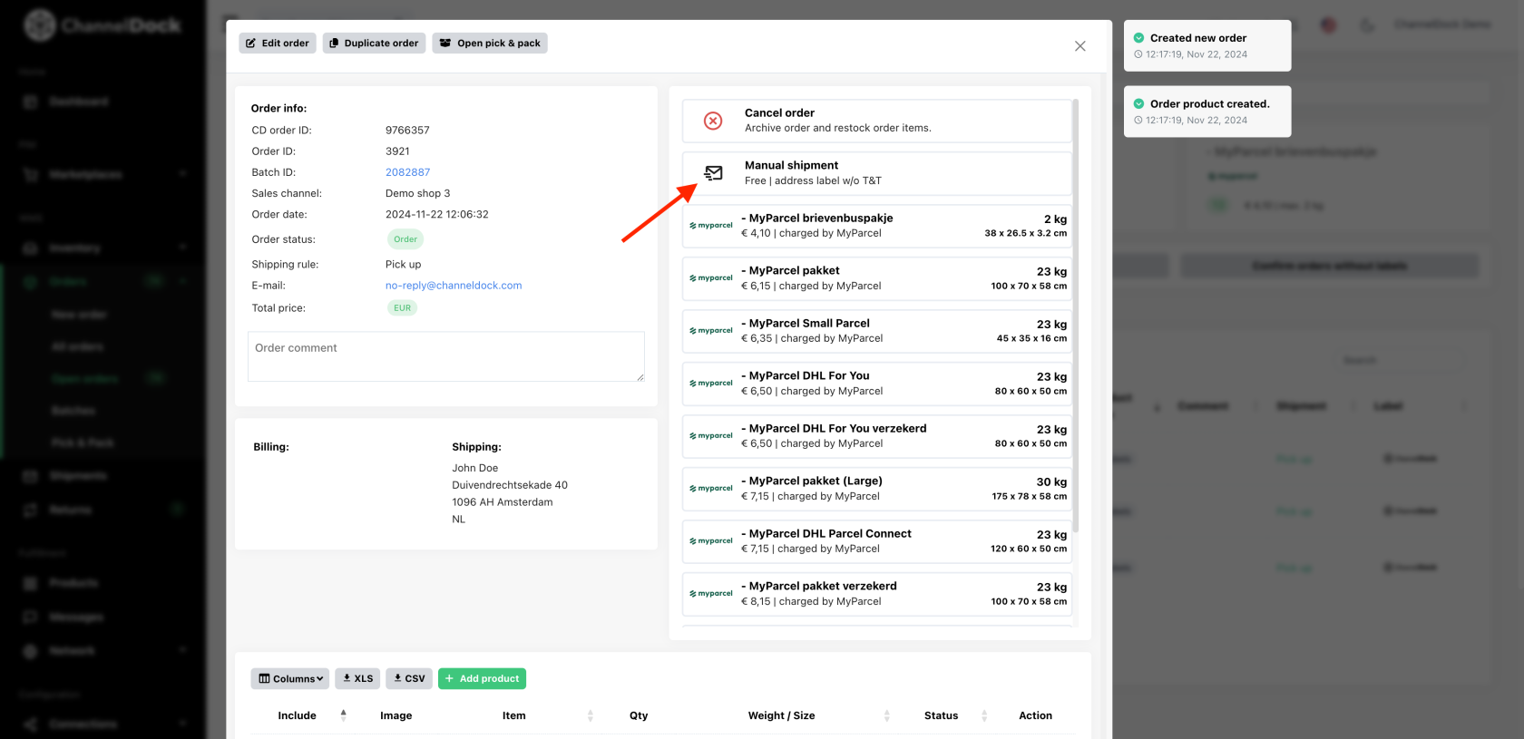Viewport: 1524px width, 739px height.
Task: Close the order details dialog
Action: (x=1079, y=46)
